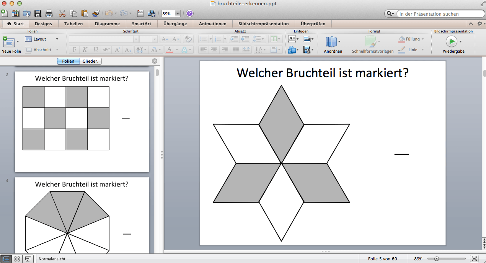Image resolution: width=486 pixels, height=263 pixels.
Task: Select the Diagramme tab
Action: [107, 24]
